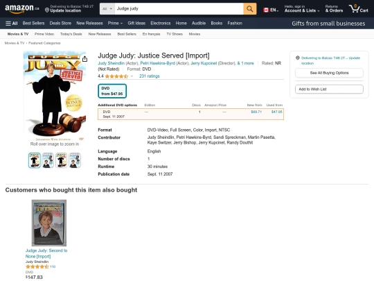Select the DVD from $47.95 format option

[x=112, y=91]
